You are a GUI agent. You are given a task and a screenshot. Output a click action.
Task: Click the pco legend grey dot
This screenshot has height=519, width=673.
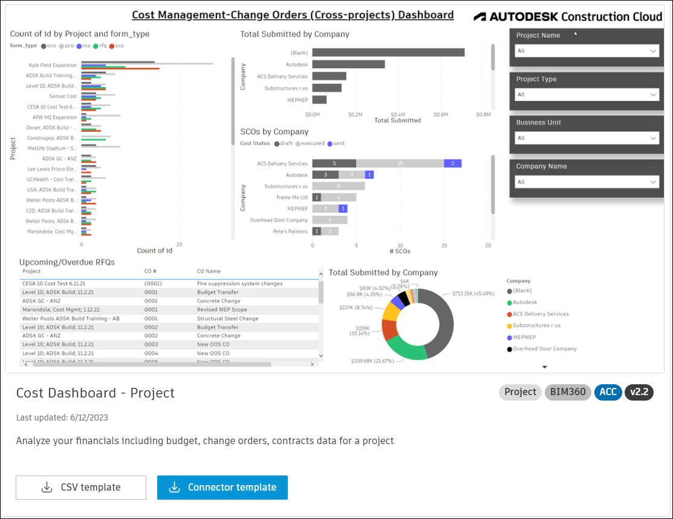point(62,46)
